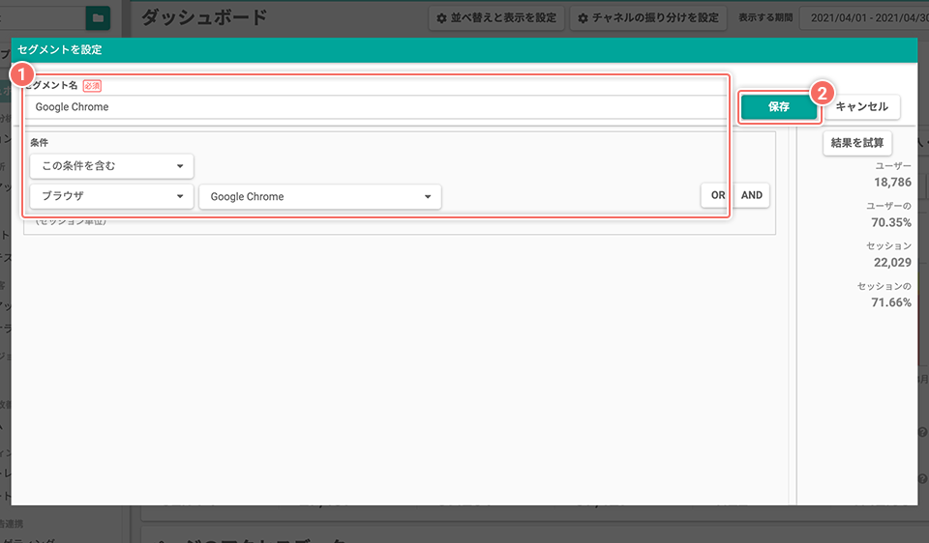929x543 pixels.
Task: Click the gear icon beside 並べ替えと表示を設定
Action: tap(441, 18)
